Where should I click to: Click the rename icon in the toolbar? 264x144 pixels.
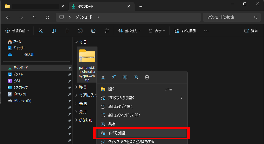[80, 31]
